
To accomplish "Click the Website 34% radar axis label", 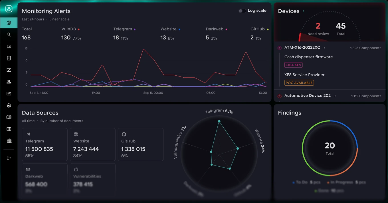I will pos(260,141).
